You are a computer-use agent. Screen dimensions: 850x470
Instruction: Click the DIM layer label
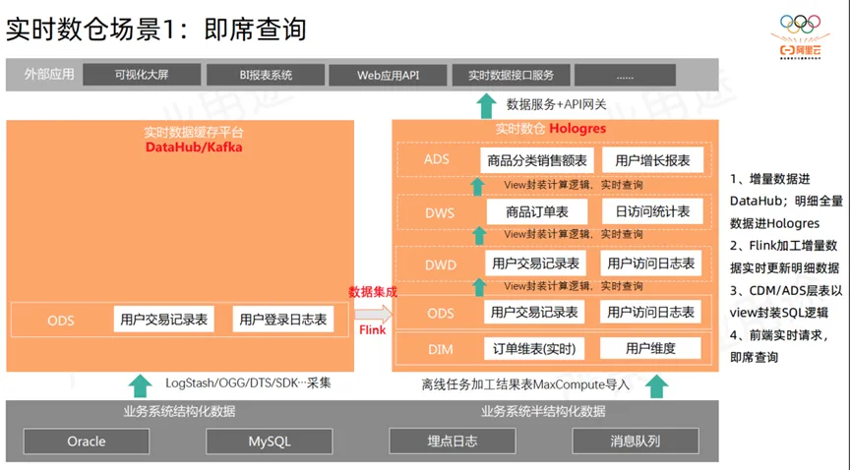tap(440, 350)
